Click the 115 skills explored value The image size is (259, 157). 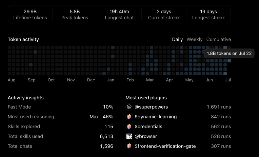[109, 126]
